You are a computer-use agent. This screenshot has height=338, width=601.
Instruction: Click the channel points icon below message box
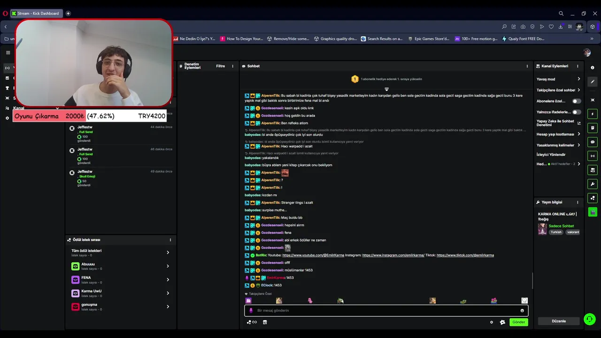pos(252,322)
